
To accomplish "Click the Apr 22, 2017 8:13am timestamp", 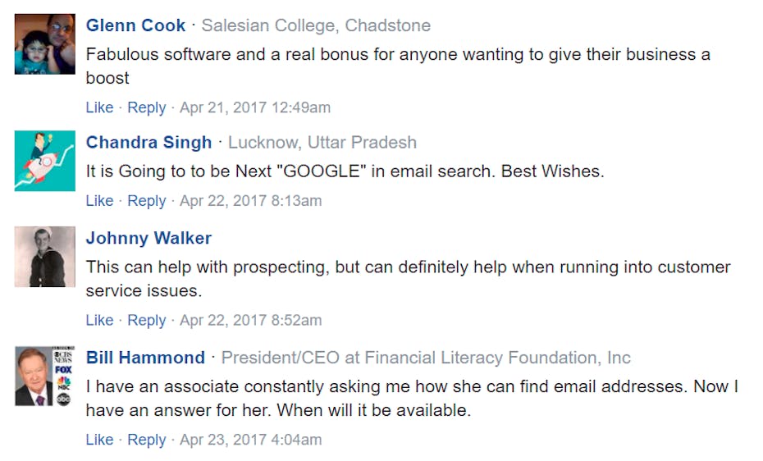I will click(x=250, y=200).
